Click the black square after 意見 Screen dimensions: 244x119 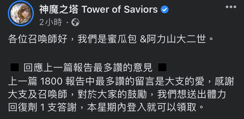click(162, 67)
